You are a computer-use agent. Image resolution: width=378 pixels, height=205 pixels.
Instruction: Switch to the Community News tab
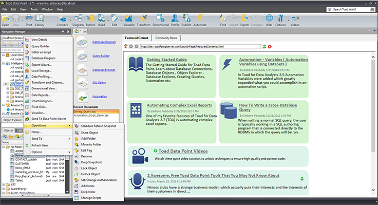tap(166, 38)
